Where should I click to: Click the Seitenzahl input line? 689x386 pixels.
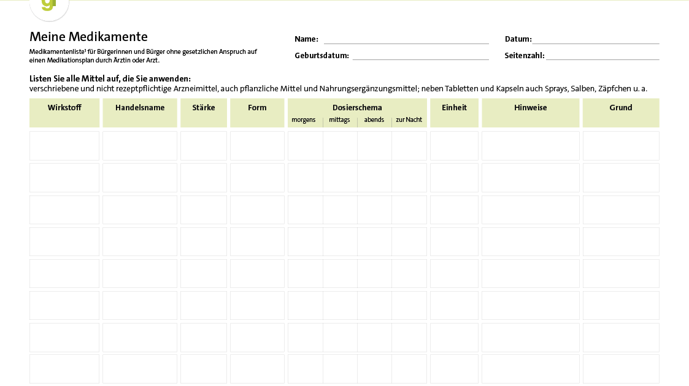point(602,55)
